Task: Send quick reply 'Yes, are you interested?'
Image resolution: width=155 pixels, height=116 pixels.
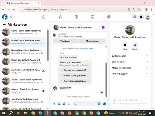Action: 75,70
